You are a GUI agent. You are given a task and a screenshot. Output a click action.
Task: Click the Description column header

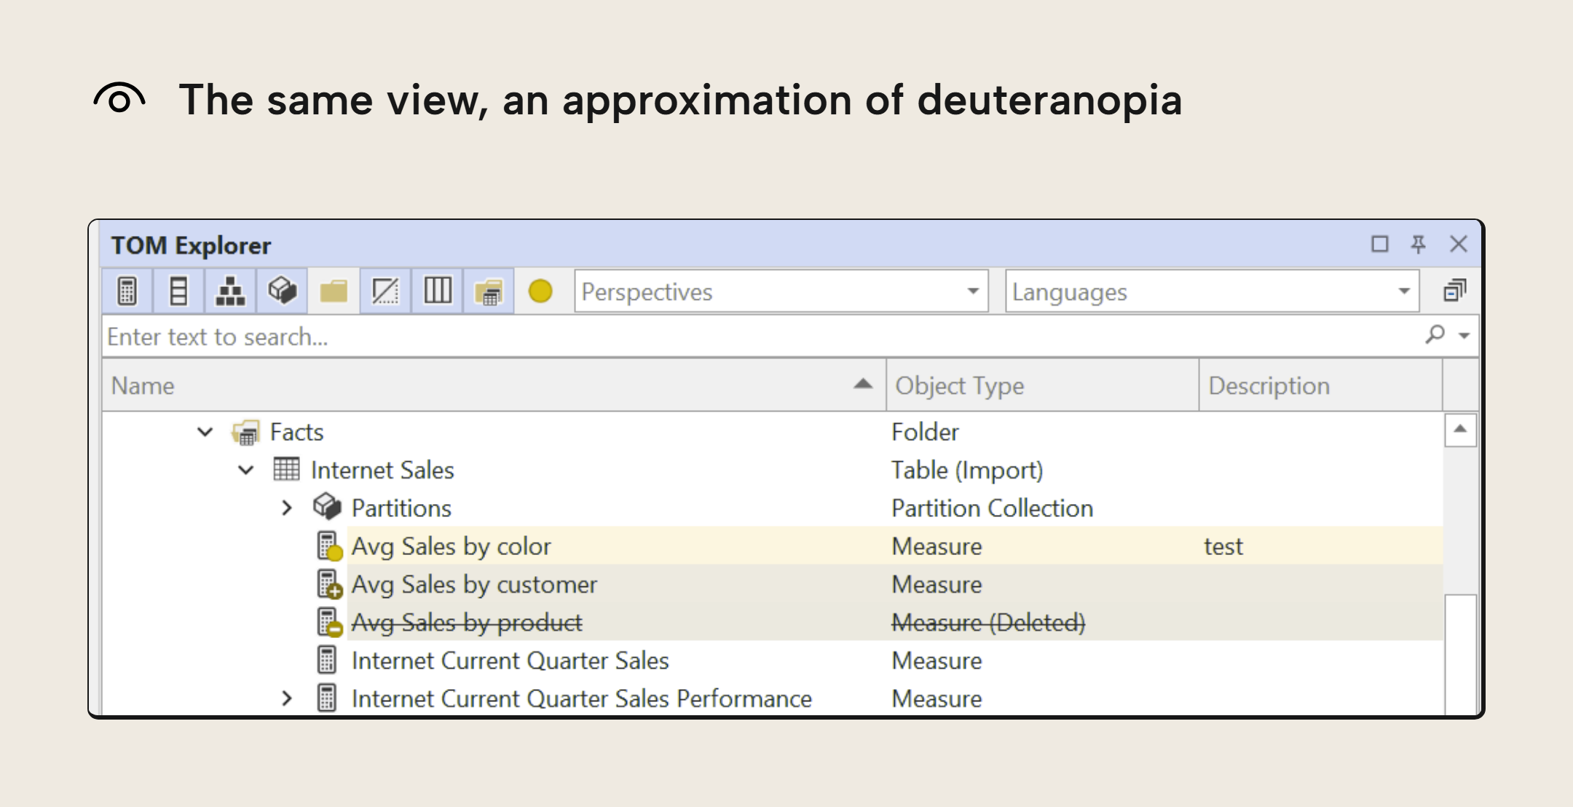pyautogui.click(x=1320, y=385)
